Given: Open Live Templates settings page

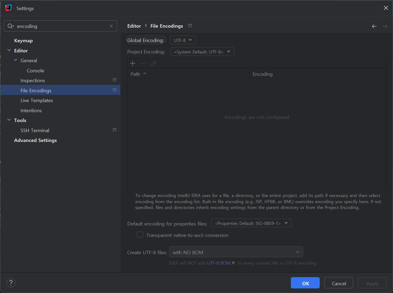Looking at the screenshot, I should (x=37, y=101).
